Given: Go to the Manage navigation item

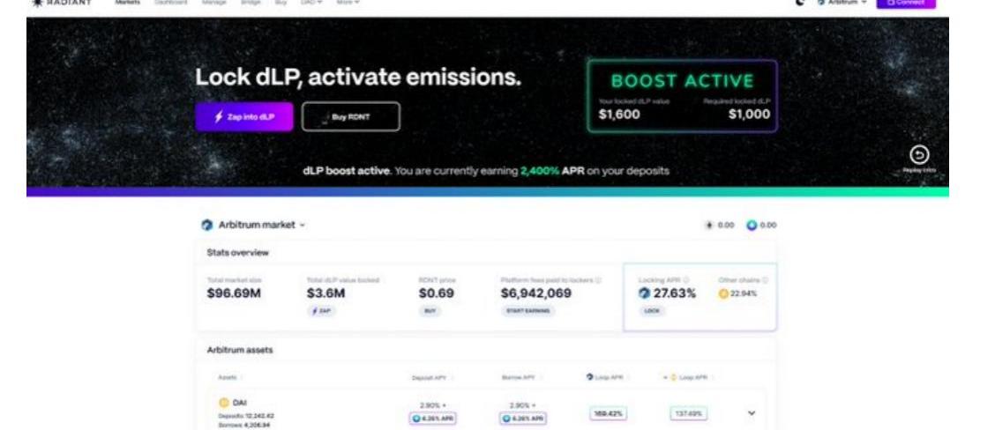Looking at the screenshot, I should tap(214, 4).
